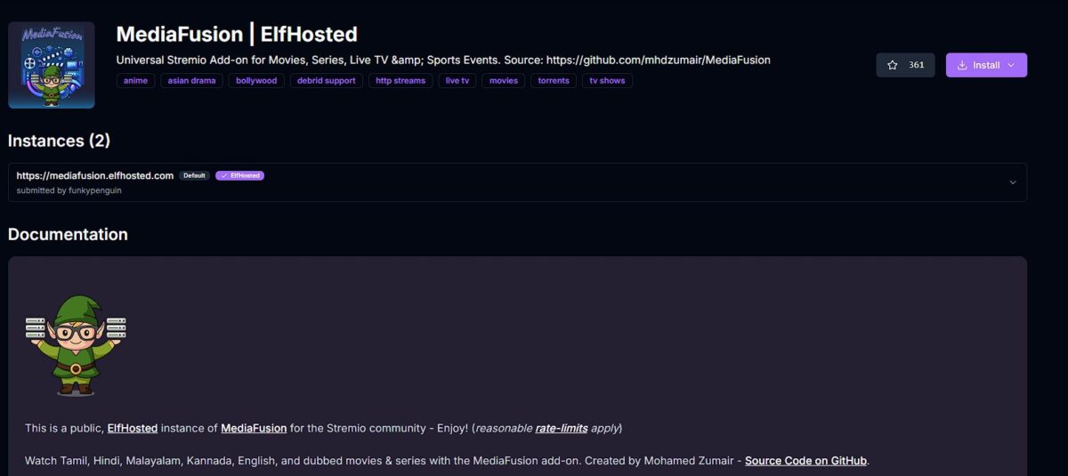
Task: Expand the mediafusion.elfhosted.com instance row
Action: [x=517, y=182]
